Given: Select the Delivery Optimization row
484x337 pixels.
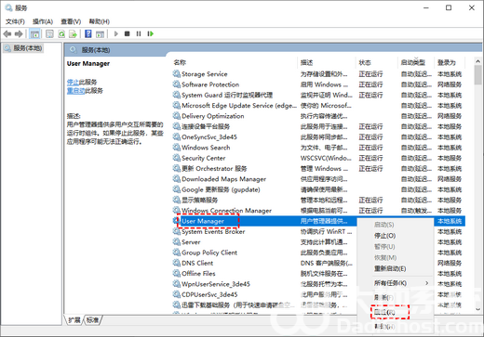Looking at the screenshot, I should pos(318,116).
